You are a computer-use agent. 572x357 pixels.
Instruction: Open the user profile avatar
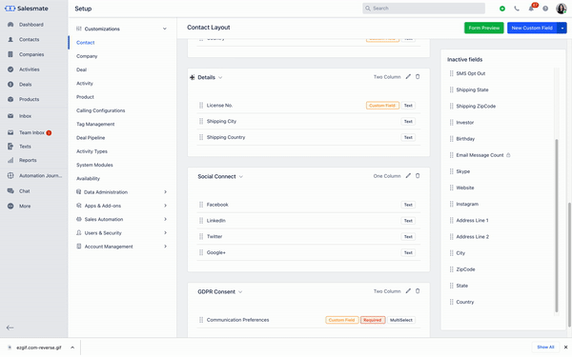562,9
